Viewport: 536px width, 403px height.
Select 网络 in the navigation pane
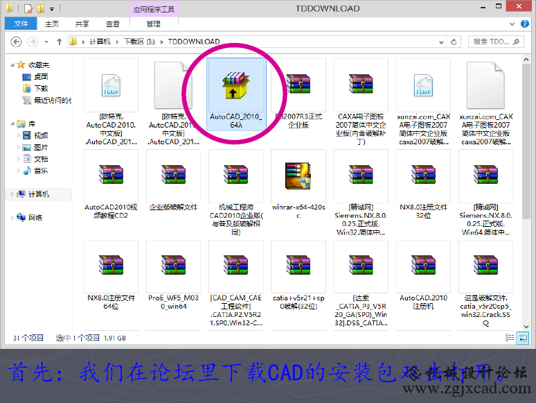point(29,217)
